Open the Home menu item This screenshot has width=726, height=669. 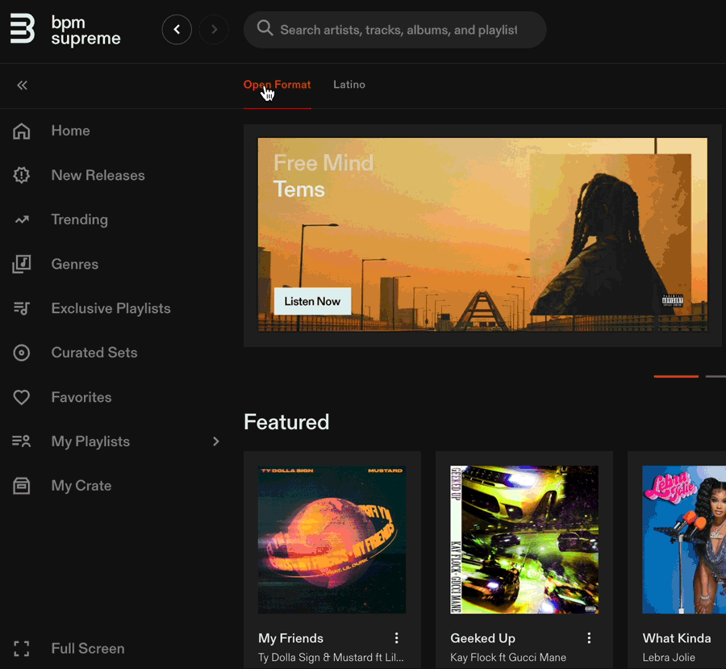(71, 131)
